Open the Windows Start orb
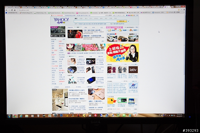Image resolution: width=200 pixels, height=133 pixels. [9, 116]
